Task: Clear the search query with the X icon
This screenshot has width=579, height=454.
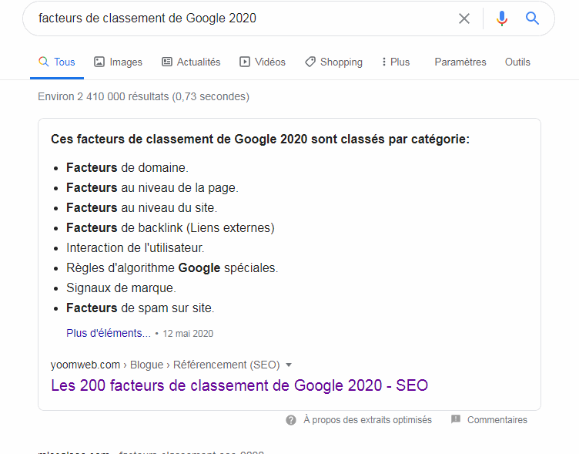Action: (x=464, y=18)
